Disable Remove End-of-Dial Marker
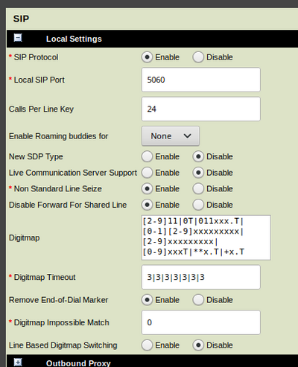The height and width of the screenshot is (367, 298). click(198, 300)
